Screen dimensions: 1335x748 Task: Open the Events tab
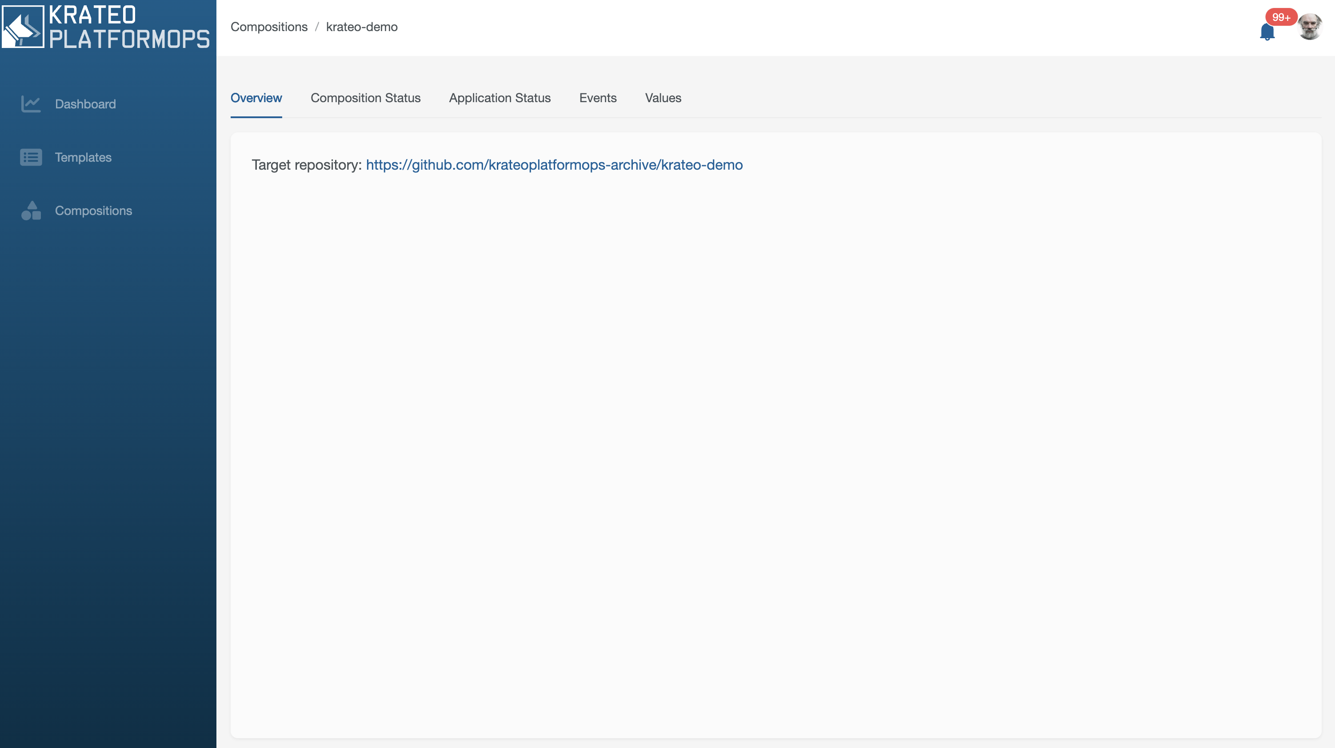pyautogui.click(x=598, y=98)
